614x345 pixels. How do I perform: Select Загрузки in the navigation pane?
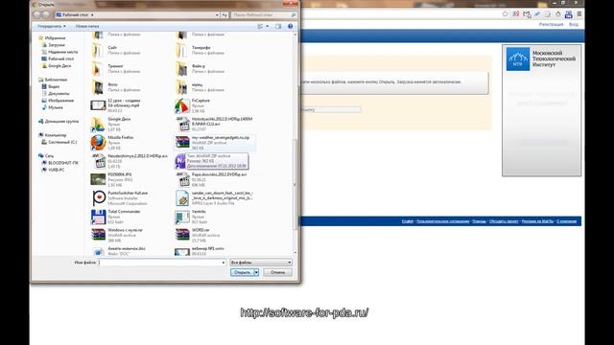(54, 45)
